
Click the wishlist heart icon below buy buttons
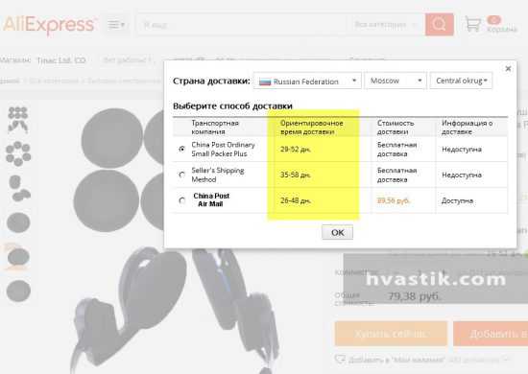[340, 360]
